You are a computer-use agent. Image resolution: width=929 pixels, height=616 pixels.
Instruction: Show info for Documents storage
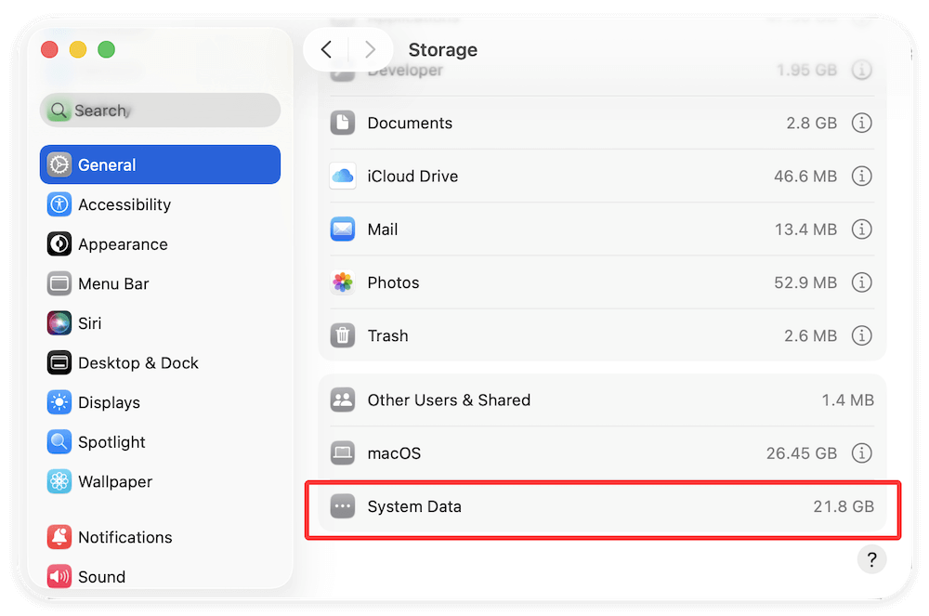click(x=861, y=123)
